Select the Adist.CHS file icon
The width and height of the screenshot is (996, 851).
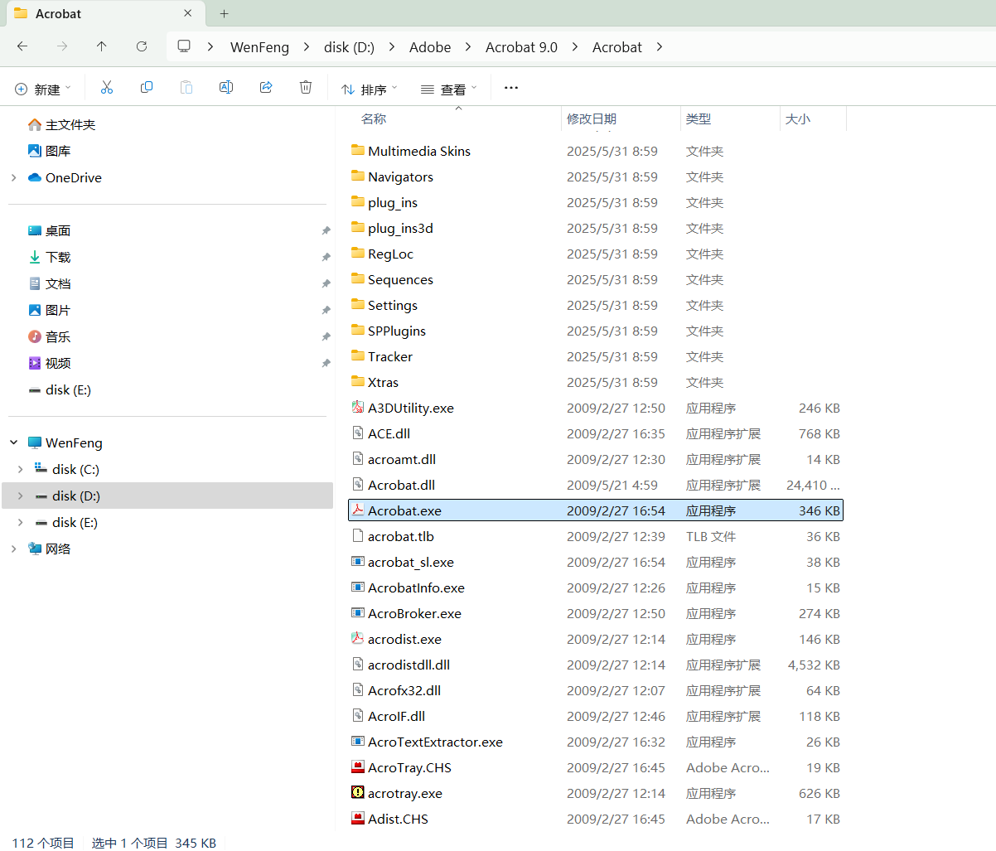pyautogui.click(x=358, y=819)
